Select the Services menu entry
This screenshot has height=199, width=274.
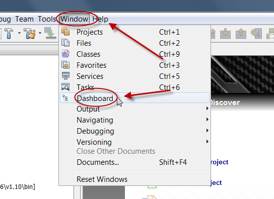(x=134, y=76)
